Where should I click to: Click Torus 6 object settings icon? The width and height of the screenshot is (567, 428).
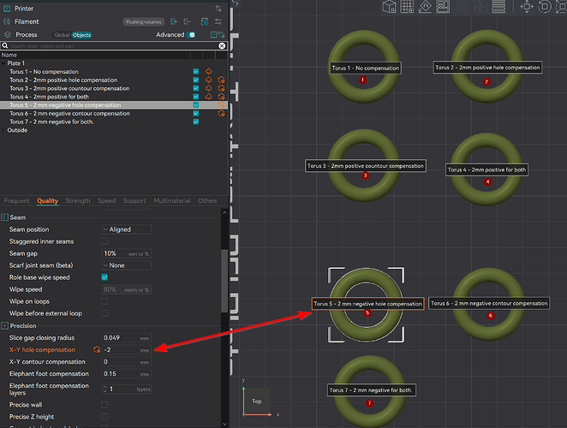pos(221,113)
